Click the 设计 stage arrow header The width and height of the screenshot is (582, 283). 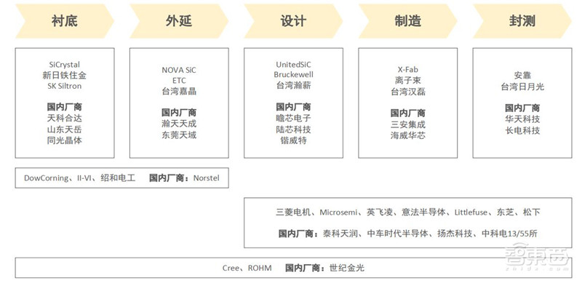pos(293,21)
